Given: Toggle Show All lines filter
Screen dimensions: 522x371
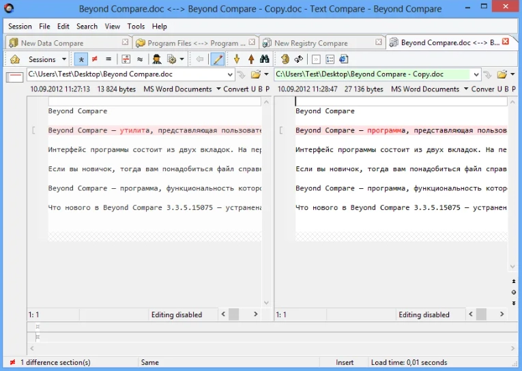Looking at the screenshot, I should click(x=81, y=59).
